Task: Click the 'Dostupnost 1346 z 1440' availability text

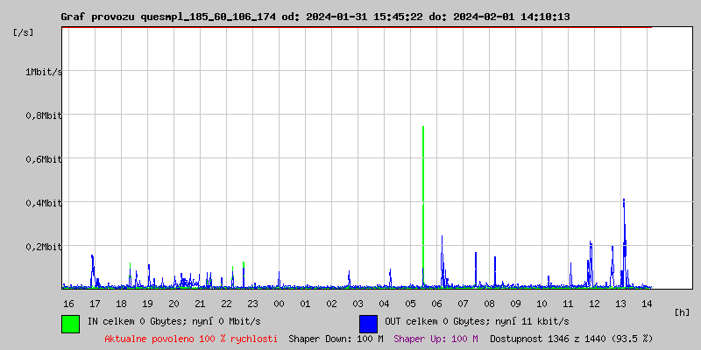Action: pos(570,338)
